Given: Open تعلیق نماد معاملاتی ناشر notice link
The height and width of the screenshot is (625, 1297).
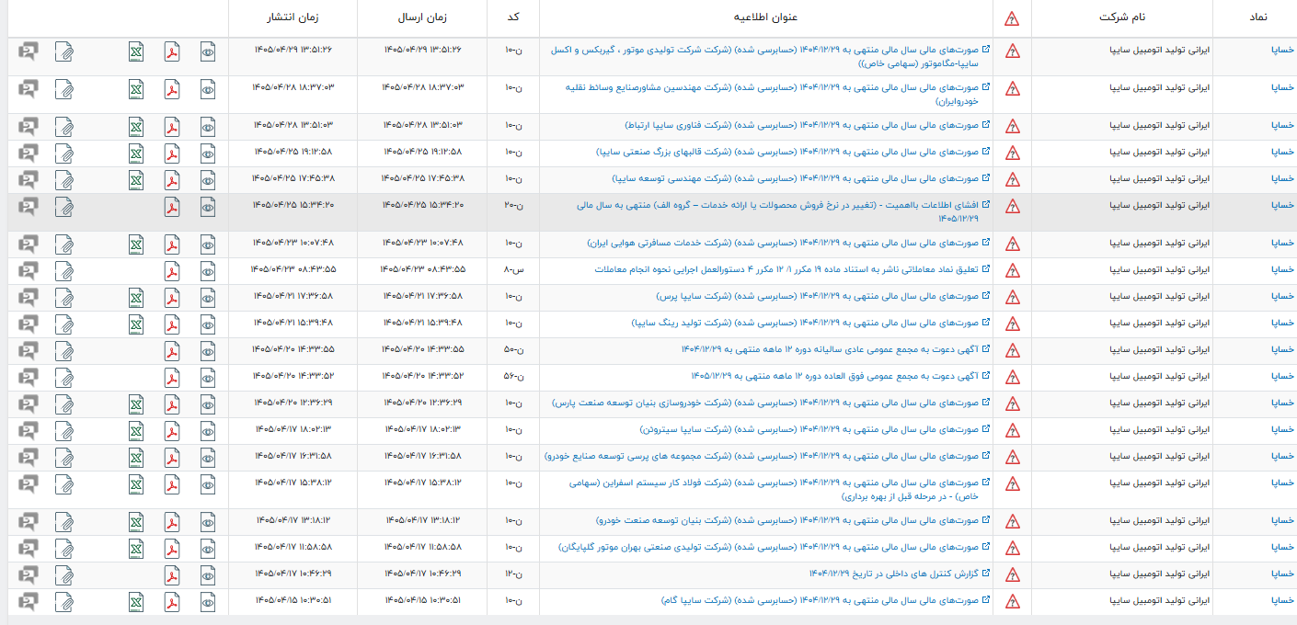Looking at the screenshot, I should (793, 269).
